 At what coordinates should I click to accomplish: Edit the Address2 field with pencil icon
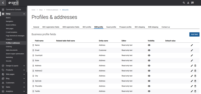192,71
